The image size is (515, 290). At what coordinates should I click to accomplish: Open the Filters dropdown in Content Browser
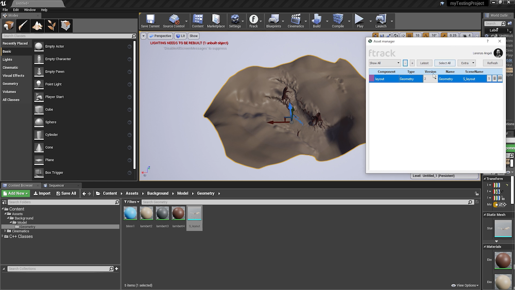(131, 201)
